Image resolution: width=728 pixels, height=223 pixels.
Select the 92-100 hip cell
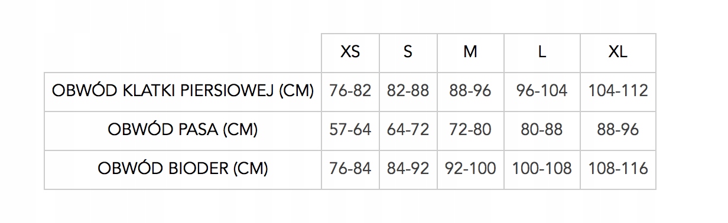(x=470, y=169)
